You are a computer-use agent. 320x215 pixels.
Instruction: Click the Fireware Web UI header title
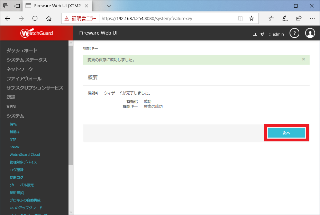98,33
